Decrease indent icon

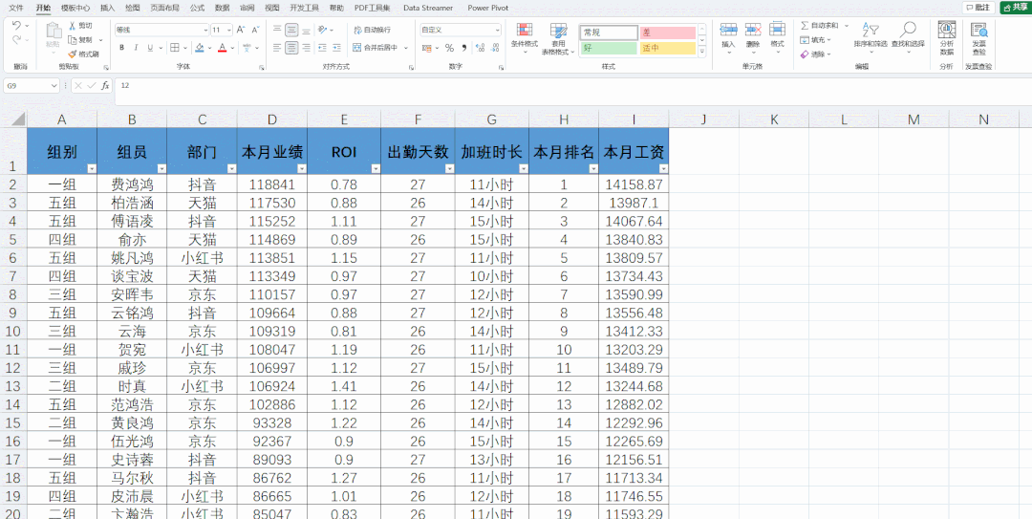(x=323, y=48)
